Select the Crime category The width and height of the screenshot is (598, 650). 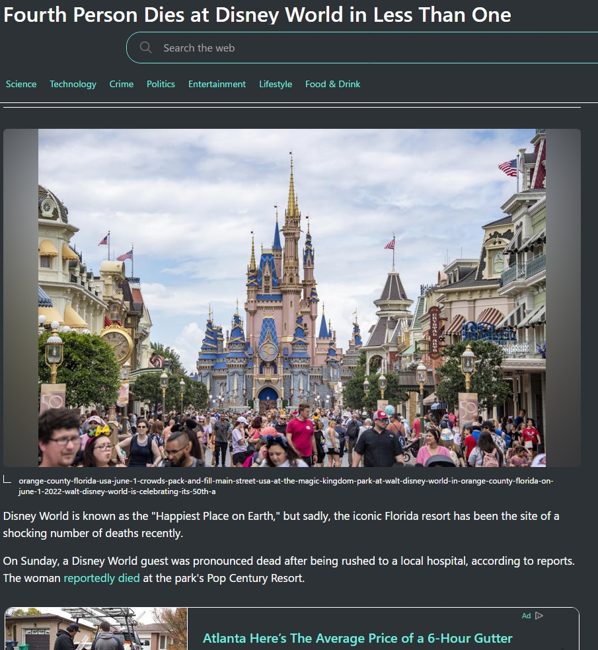[122, 84]
